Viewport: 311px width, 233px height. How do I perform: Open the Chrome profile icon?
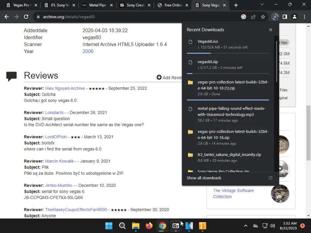295,17
